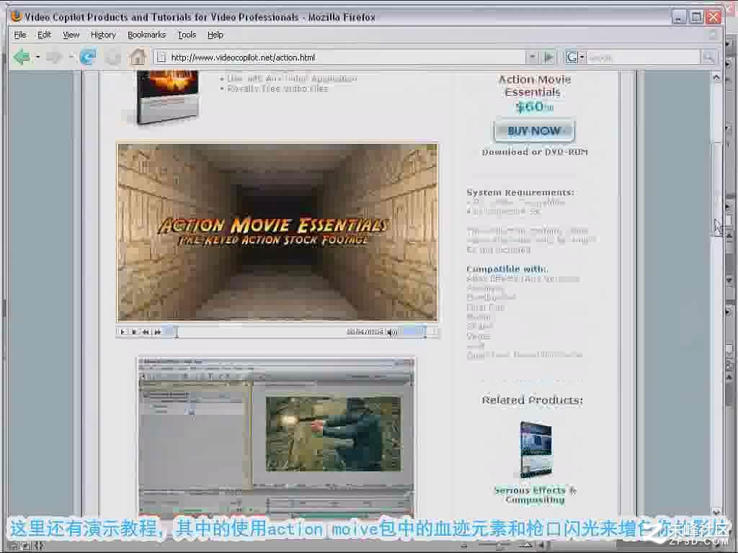738x553 pixels.
Task: Click the Action Movie Essentials product title
Action: coord(534,86)
